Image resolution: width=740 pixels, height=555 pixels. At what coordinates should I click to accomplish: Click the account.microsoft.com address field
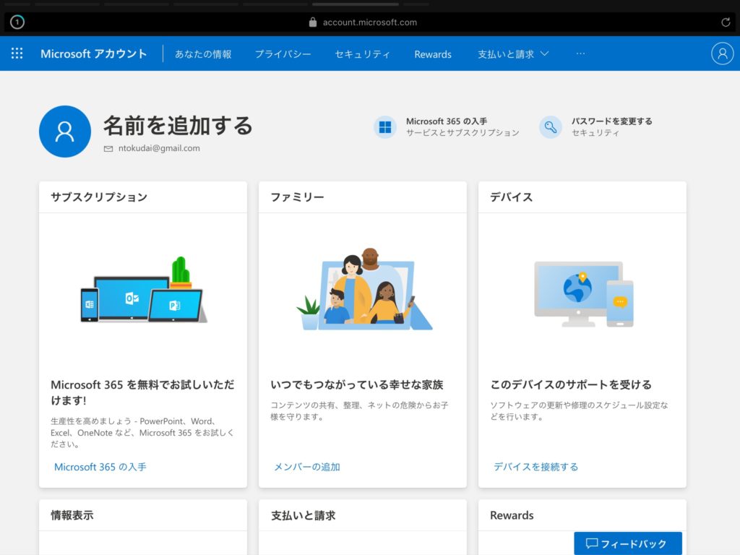pyautogui.click(x=369, y=22)
